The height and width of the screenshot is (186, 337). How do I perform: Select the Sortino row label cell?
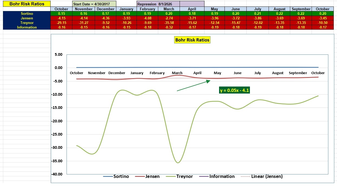[27, 13]
